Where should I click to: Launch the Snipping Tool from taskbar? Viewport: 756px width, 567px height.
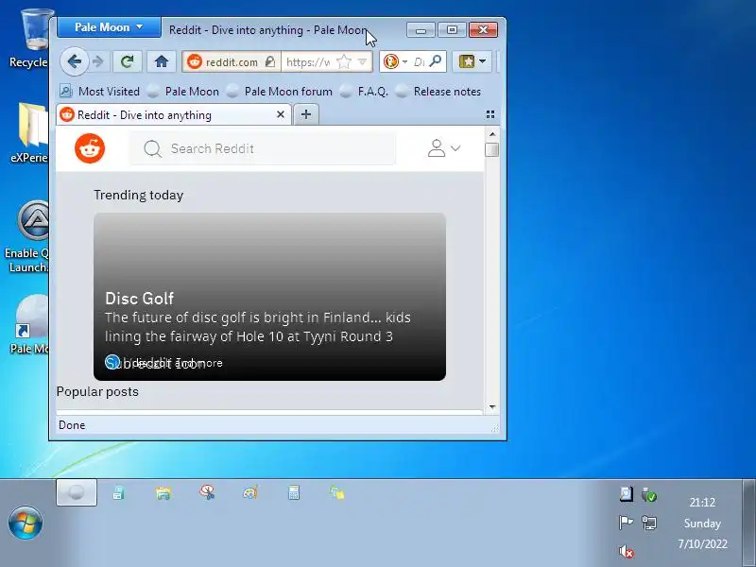click(207, 492)
